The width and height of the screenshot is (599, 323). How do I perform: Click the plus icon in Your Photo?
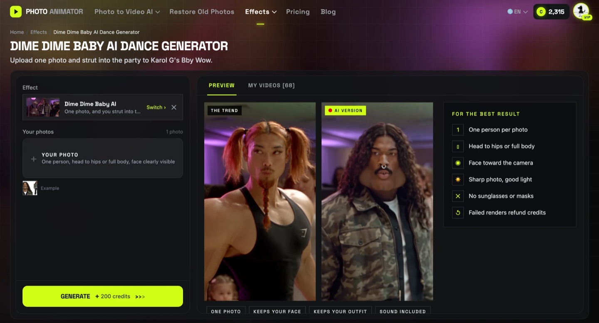point(34,159)
